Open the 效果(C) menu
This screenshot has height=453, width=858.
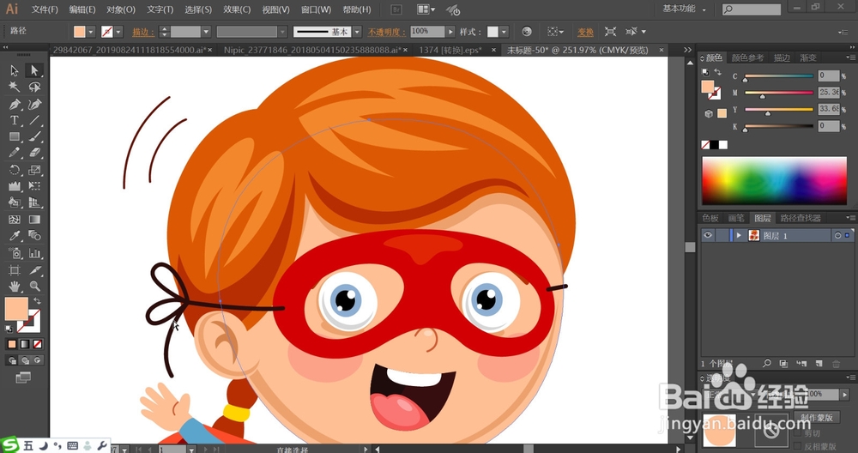click(237, 9)
